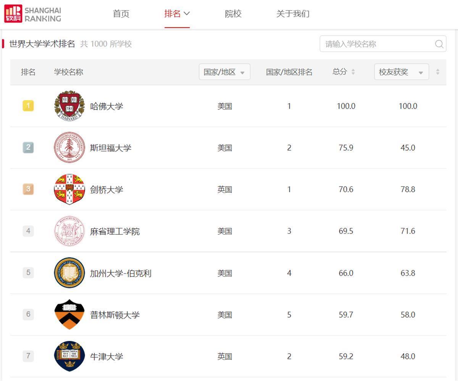Click the Princeton University shield
The height and width of the screenshot is (381, 458).
pos(69,315)
